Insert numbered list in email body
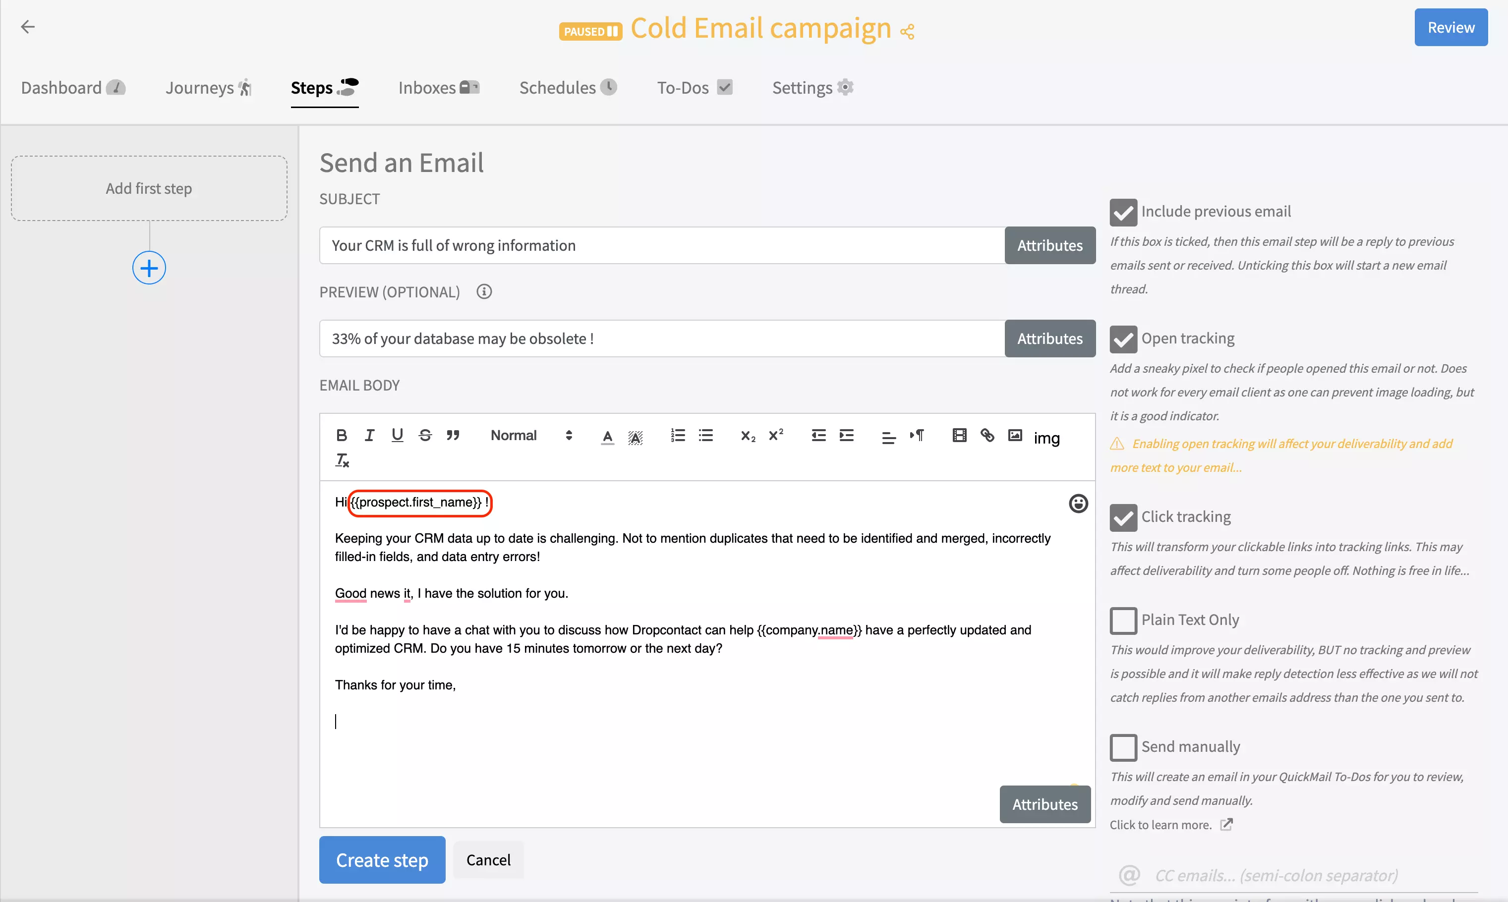 [x=678, y=435]
